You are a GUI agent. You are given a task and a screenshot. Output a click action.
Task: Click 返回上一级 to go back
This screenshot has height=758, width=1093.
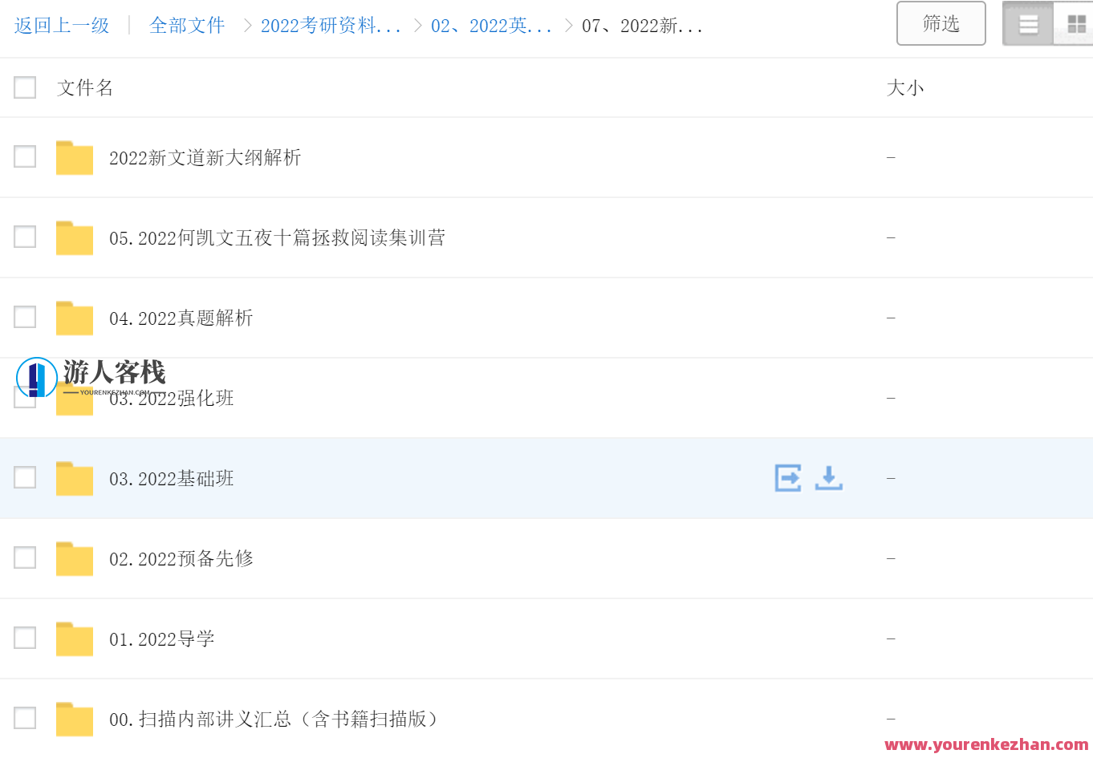(x=62, y=26)
